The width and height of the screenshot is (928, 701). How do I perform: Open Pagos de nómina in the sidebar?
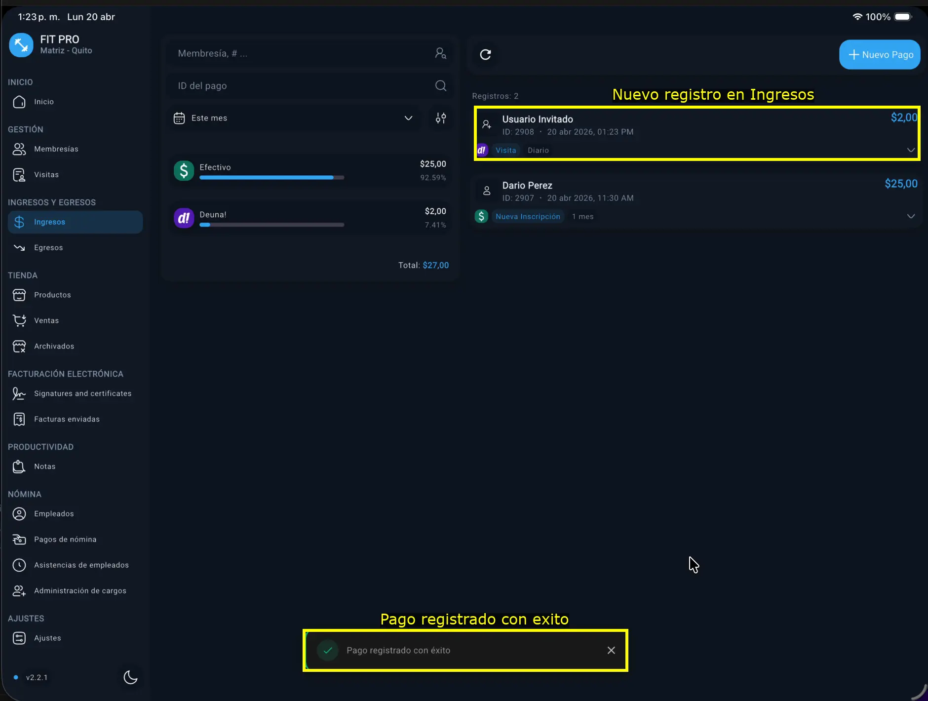(65, 540)
